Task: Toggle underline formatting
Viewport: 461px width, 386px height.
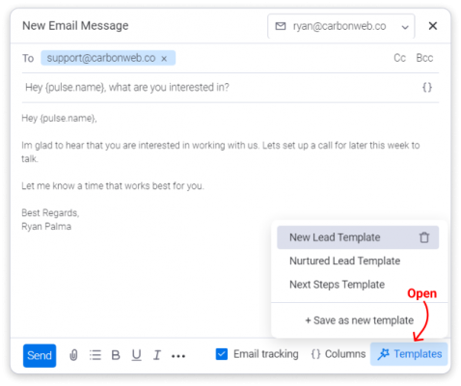Action: pos(137,355)
